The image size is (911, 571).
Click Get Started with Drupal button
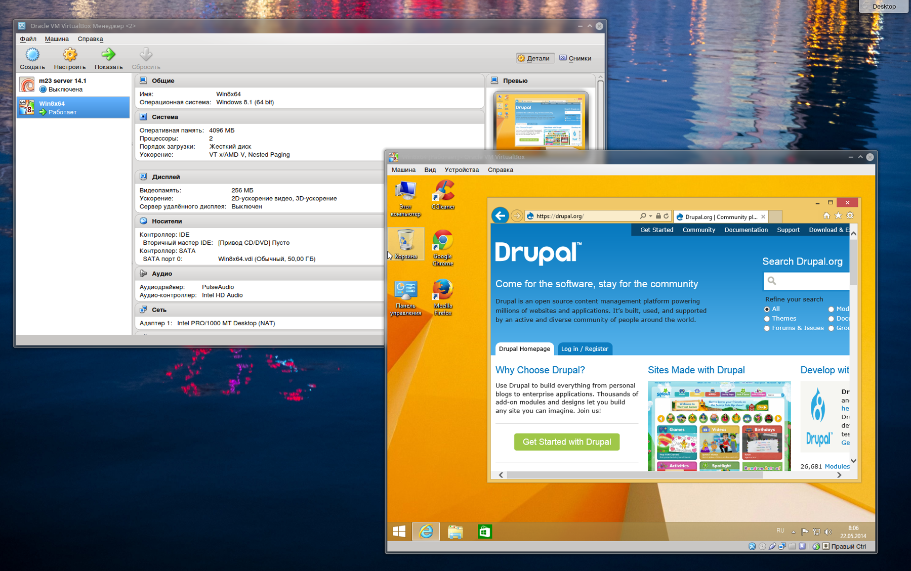click(567, 442)
